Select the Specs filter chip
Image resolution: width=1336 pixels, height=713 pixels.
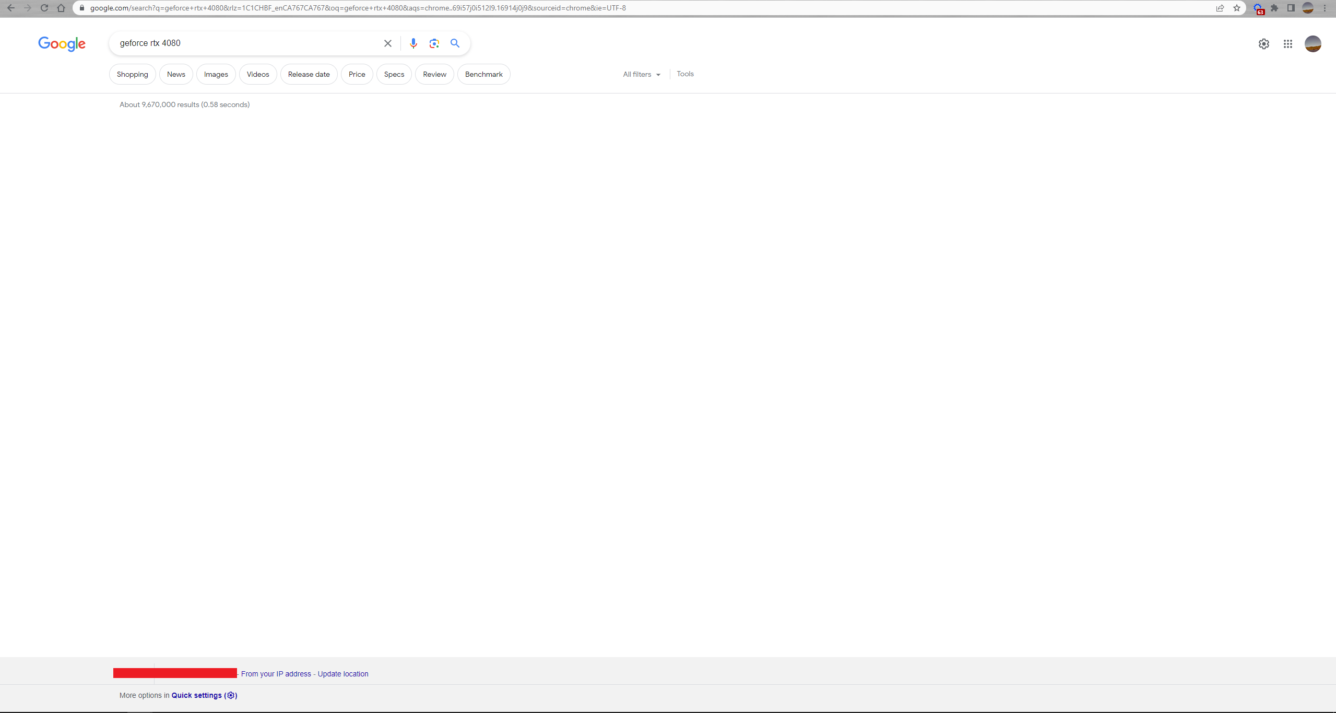394,74
